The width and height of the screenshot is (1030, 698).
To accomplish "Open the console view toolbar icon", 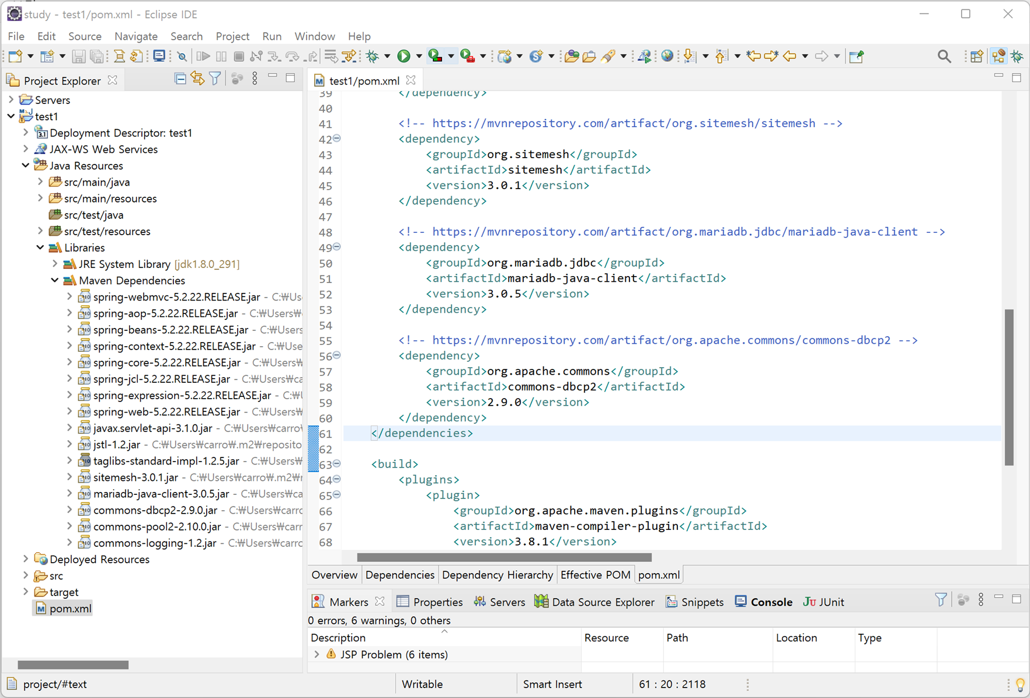I will pyautogui.click(x=159, y=57).
